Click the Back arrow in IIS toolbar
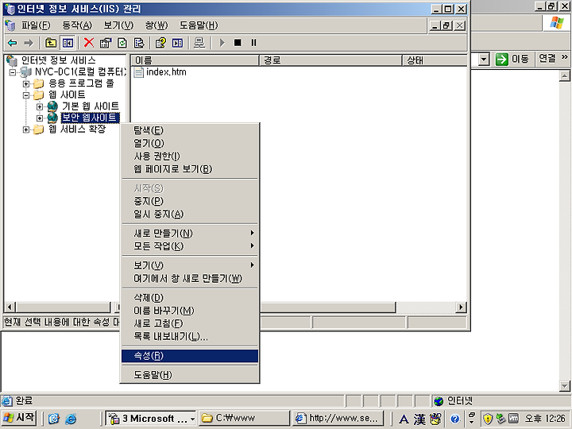 [x=13, y=43]
